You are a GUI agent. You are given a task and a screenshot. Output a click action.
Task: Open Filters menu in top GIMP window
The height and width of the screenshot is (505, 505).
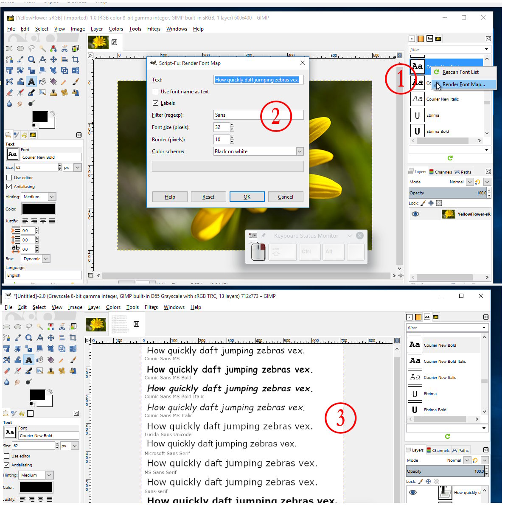pos(154,29)
